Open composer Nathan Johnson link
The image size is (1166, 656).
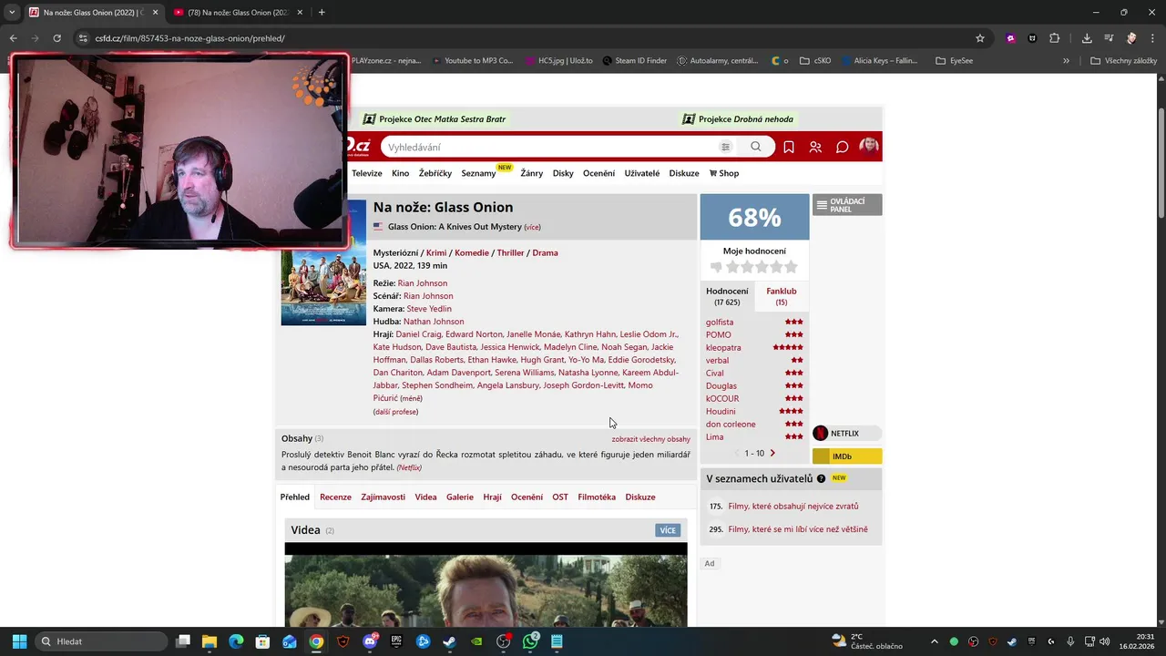434,322
